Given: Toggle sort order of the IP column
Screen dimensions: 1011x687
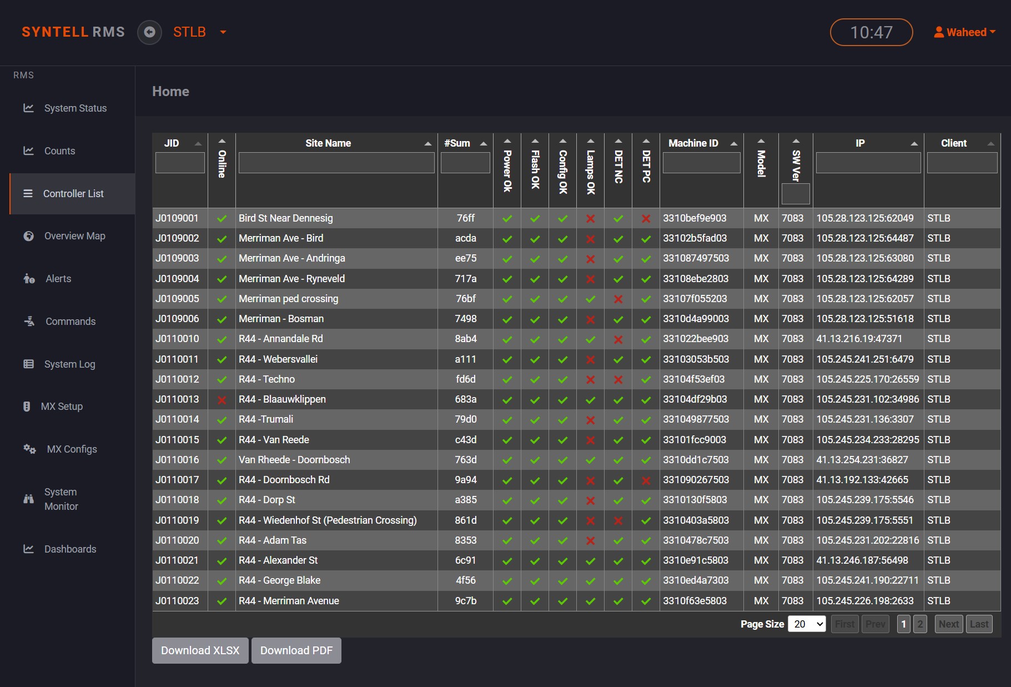Looking at the screenshot, I should coord(914,143).
